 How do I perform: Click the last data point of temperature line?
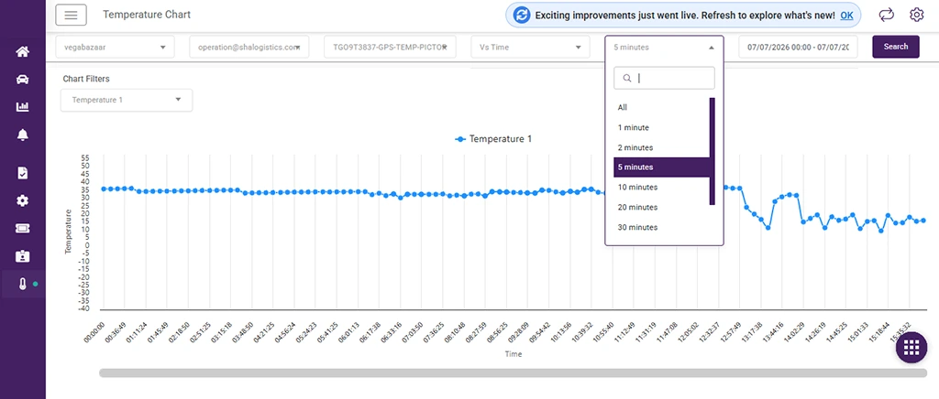point(922,221)
